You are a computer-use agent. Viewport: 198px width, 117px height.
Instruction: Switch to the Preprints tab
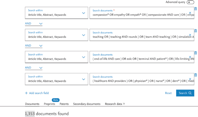[x=49, y=104]
